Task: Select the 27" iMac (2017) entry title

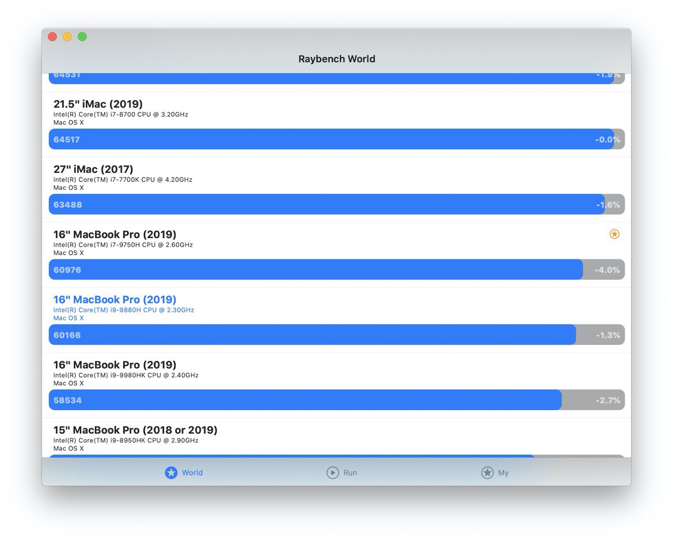Action: click(x=93, y=169)
